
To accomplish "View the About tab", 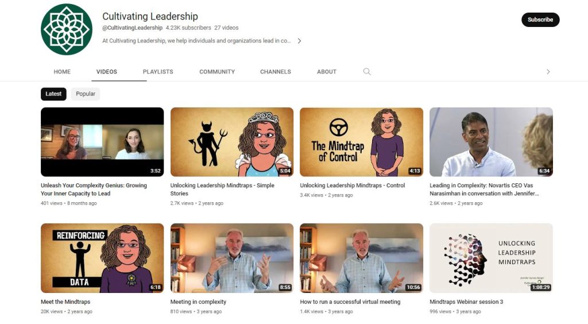I will [x=327, y=72].
